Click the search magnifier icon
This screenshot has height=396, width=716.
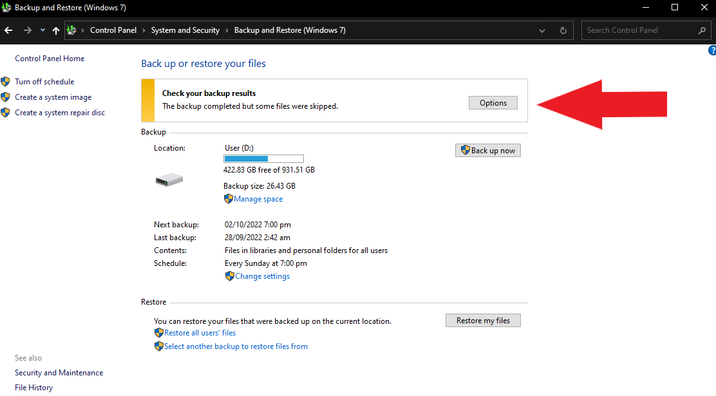(702, 31)
